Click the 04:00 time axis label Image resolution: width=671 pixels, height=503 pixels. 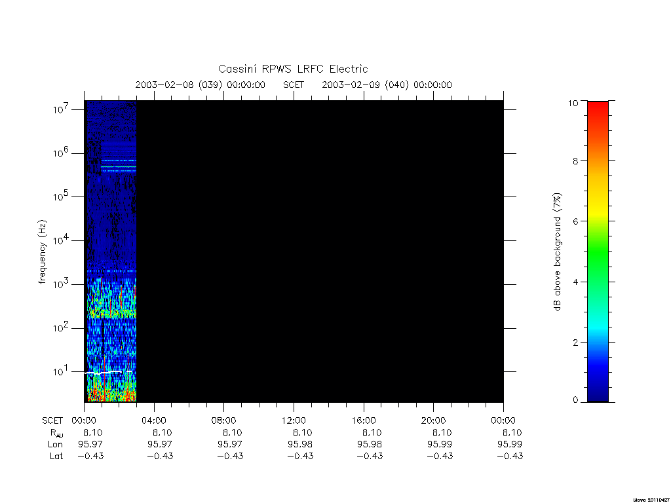pos(154,420)
